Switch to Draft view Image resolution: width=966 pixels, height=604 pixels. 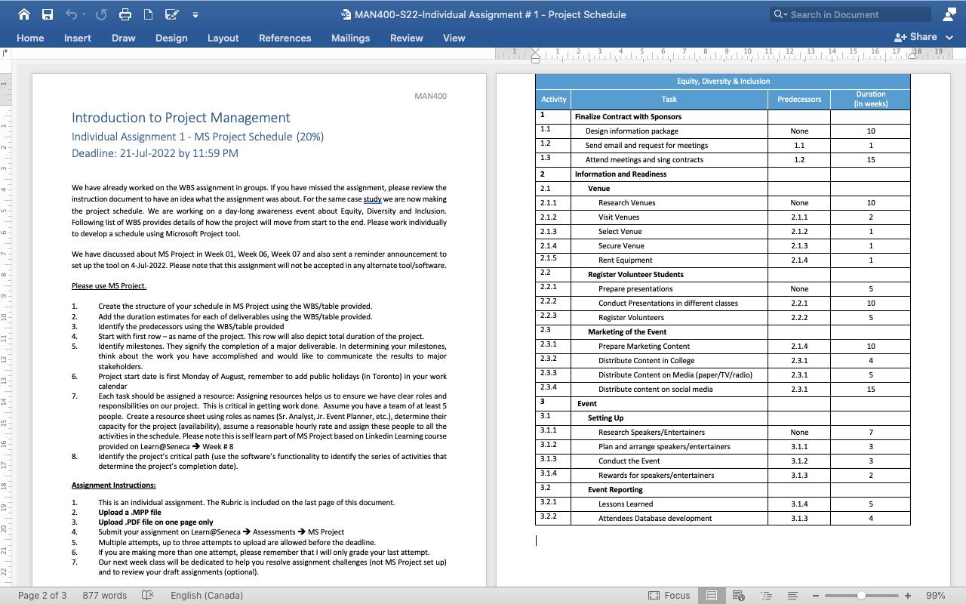tap(792, 595)
